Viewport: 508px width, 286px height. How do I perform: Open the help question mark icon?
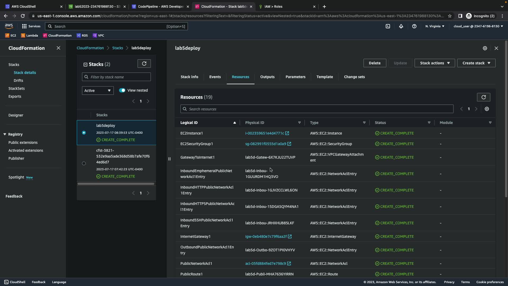point(414,26)
